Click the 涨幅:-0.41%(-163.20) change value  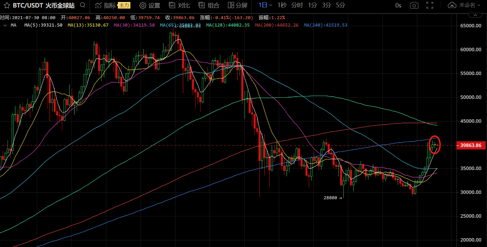[227, 17]
